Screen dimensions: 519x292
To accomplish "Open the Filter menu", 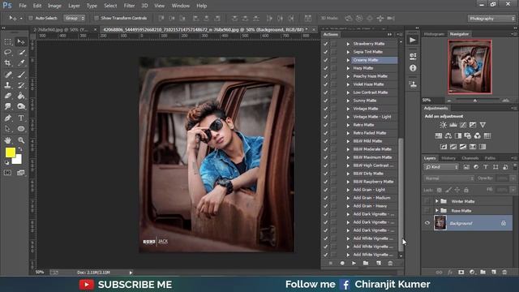I will [129, 6].
